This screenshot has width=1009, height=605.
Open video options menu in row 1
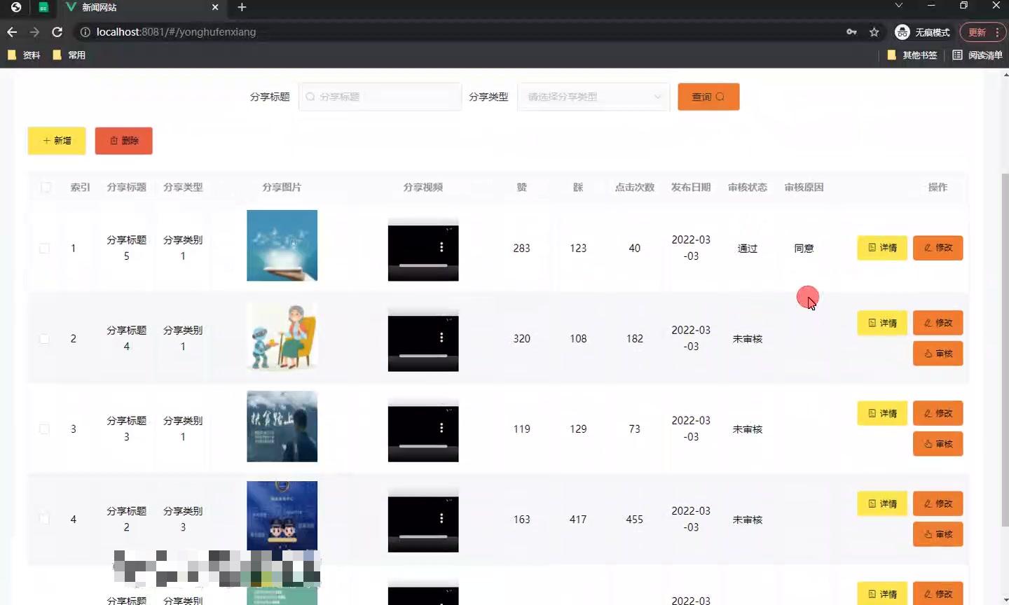coord(441,247)
